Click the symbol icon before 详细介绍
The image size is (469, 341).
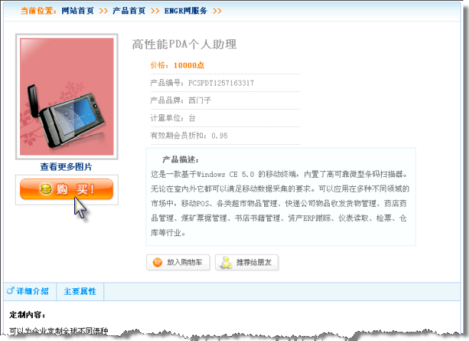10,290
